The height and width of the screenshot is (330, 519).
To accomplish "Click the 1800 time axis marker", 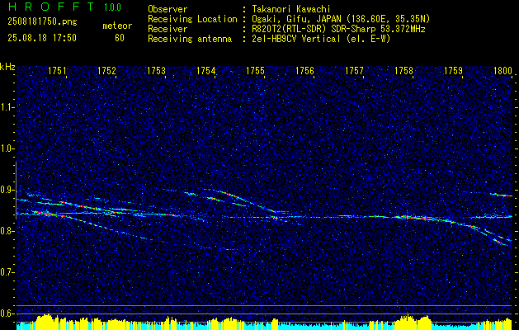I will [502, 71].
